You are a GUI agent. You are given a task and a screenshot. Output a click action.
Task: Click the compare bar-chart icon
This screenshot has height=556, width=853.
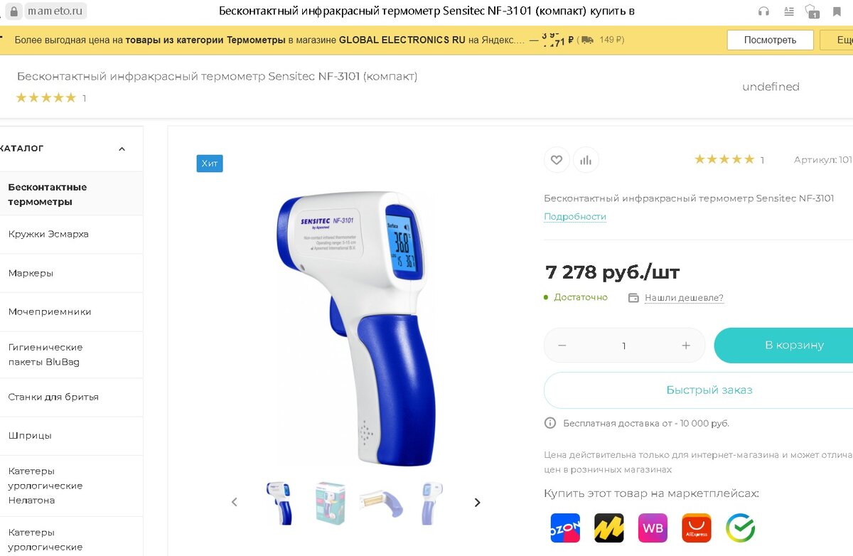[x=586, y=160]
